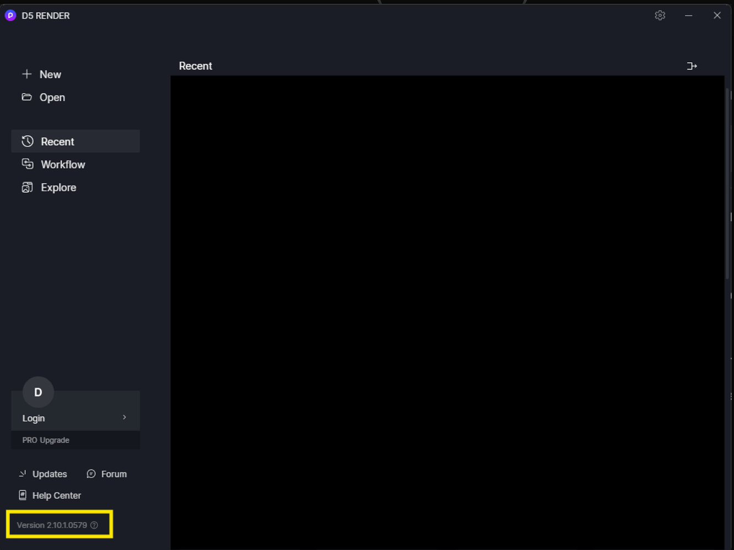
Task: Click the D avatar circle
Action: pos(37,392)
